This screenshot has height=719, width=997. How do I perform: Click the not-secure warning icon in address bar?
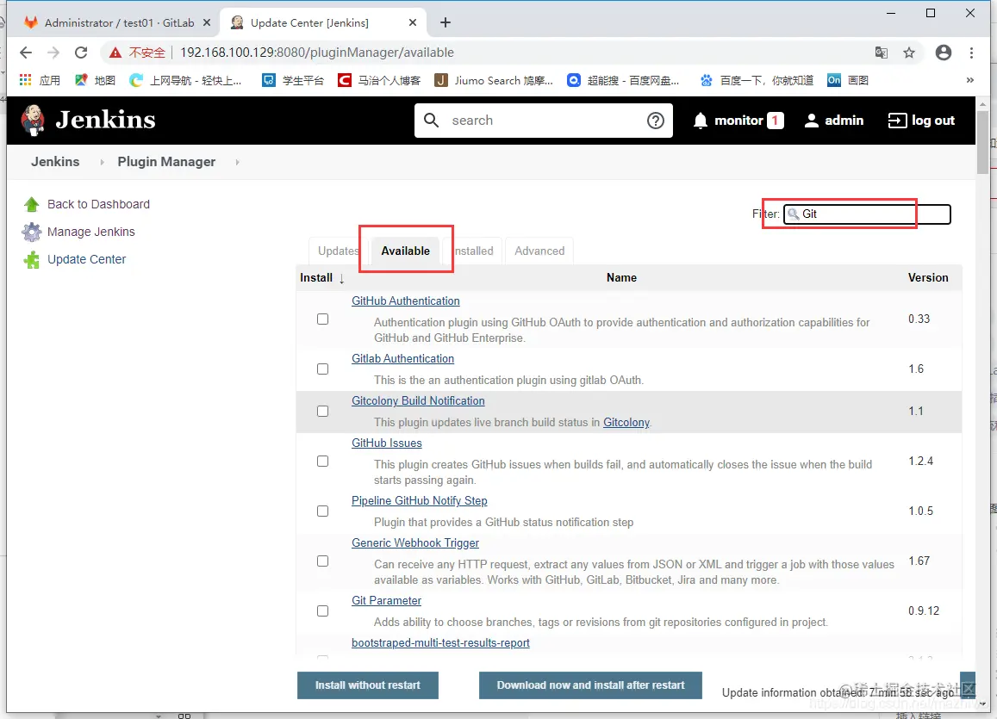click(115, 53)
